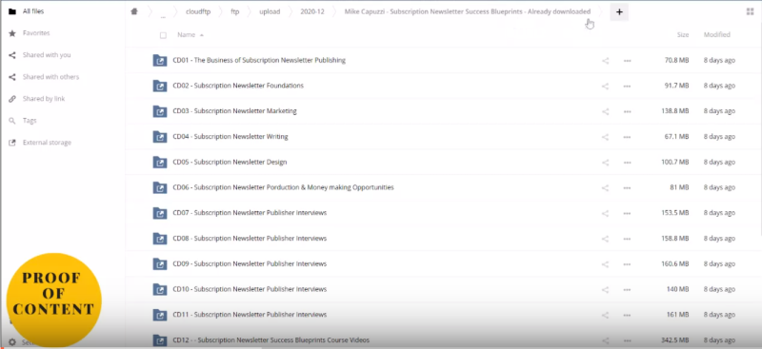Open more actions for CD03
762x349 pixels.
coord(628,111)
